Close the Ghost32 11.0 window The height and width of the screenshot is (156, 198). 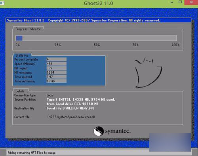click(x=191, y=2)
